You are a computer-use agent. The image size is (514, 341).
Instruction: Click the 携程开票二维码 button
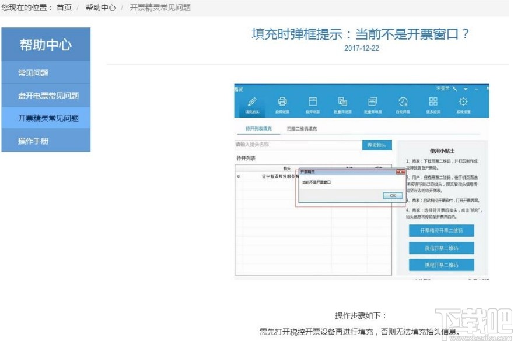click(x=442, y=265)
